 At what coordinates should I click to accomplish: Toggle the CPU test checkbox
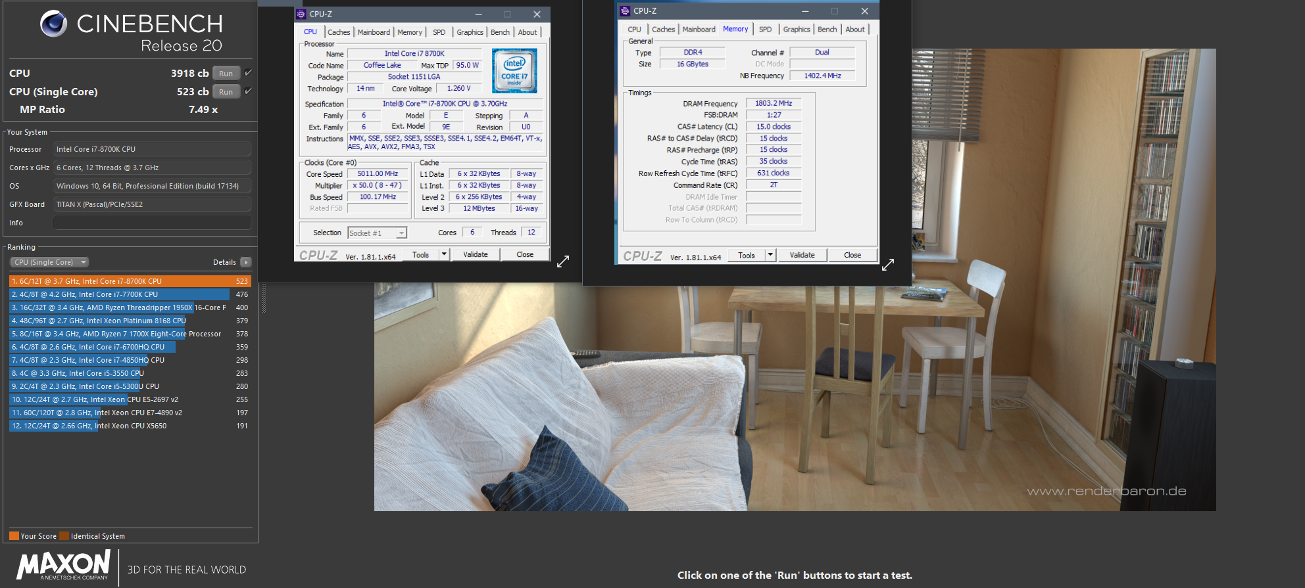[x=248, y=73]
